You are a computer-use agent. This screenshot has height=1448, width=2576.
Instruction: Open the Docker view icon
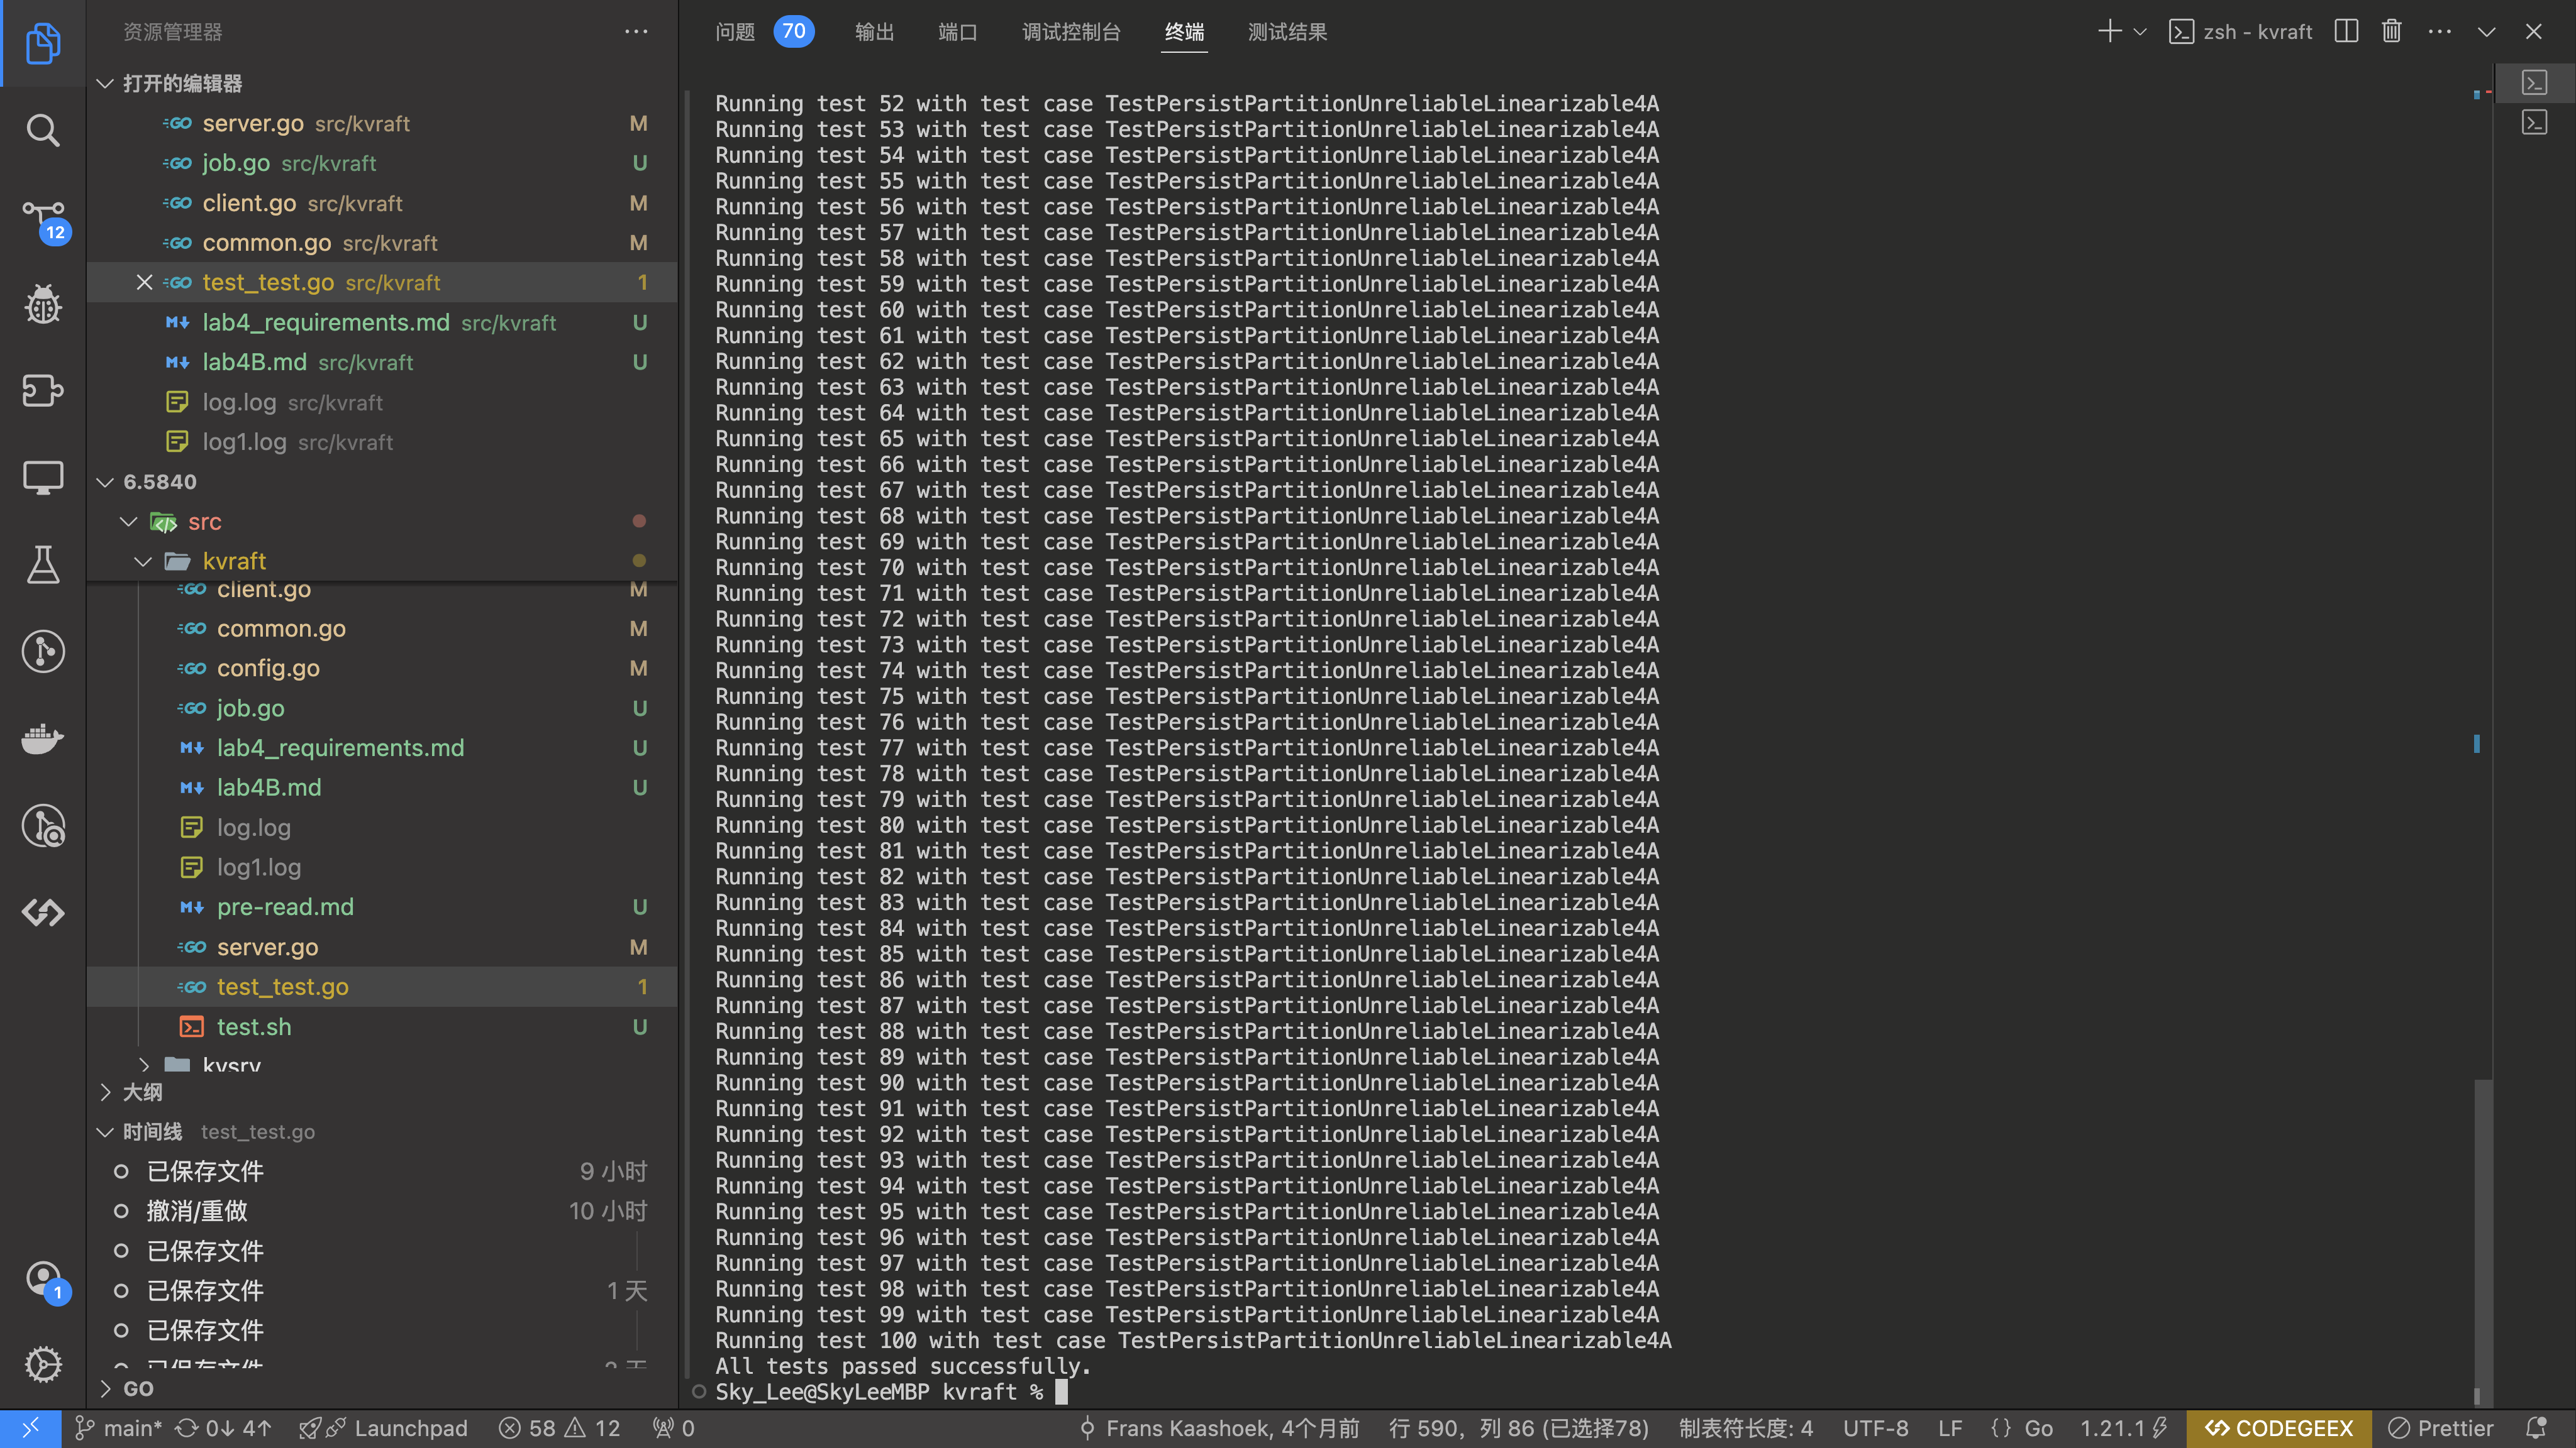click(x=42, y=740)
